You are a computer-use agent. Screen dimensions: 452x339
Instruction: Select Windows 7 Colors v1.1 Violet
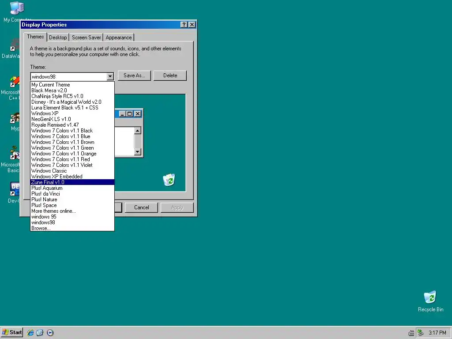[x=72, y=165]
